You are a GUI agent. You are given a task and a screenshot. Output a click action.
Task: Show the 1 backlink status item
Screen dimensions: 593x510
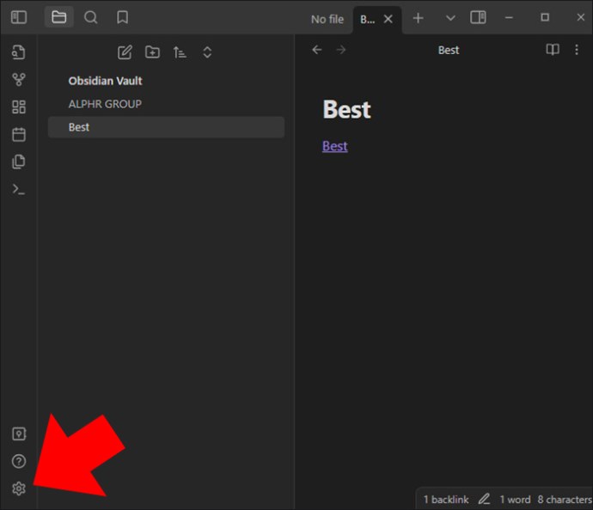click(446, 500)
